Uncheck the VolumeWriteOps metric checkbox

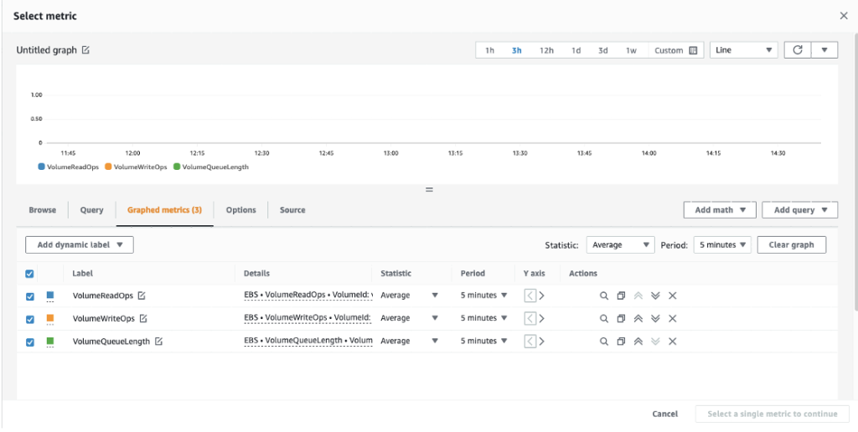point(30,319)
